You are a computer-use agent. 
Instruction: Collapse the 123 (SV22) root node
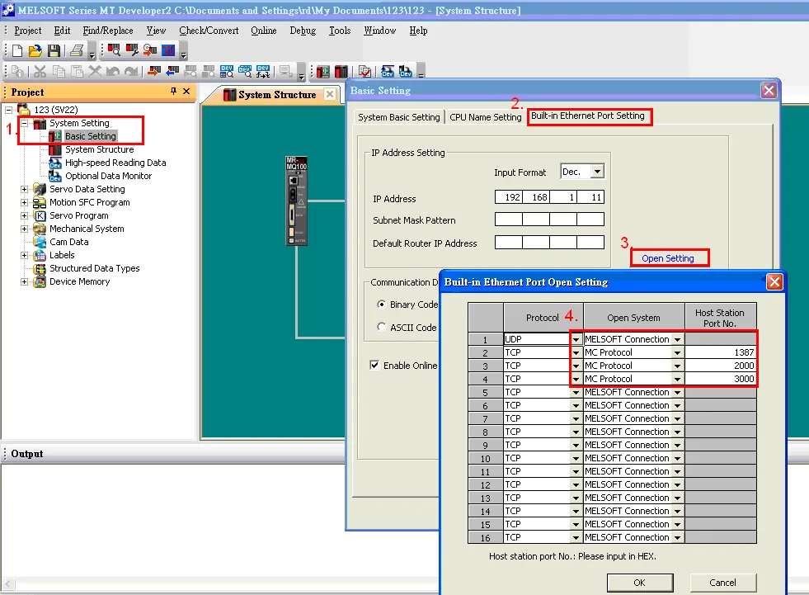click(x=9, y=110)
